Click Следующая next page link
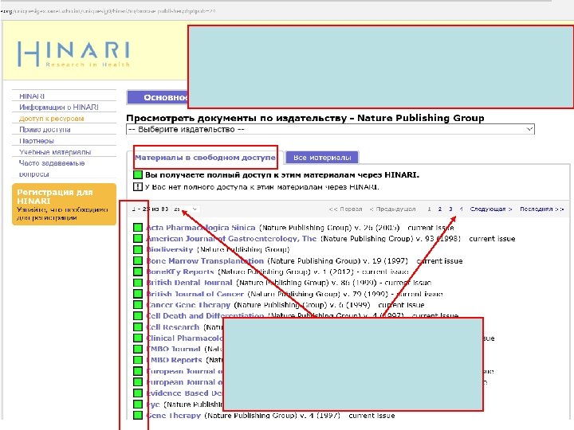The width and height of the screenshot is (574, 430). [491, 209]
